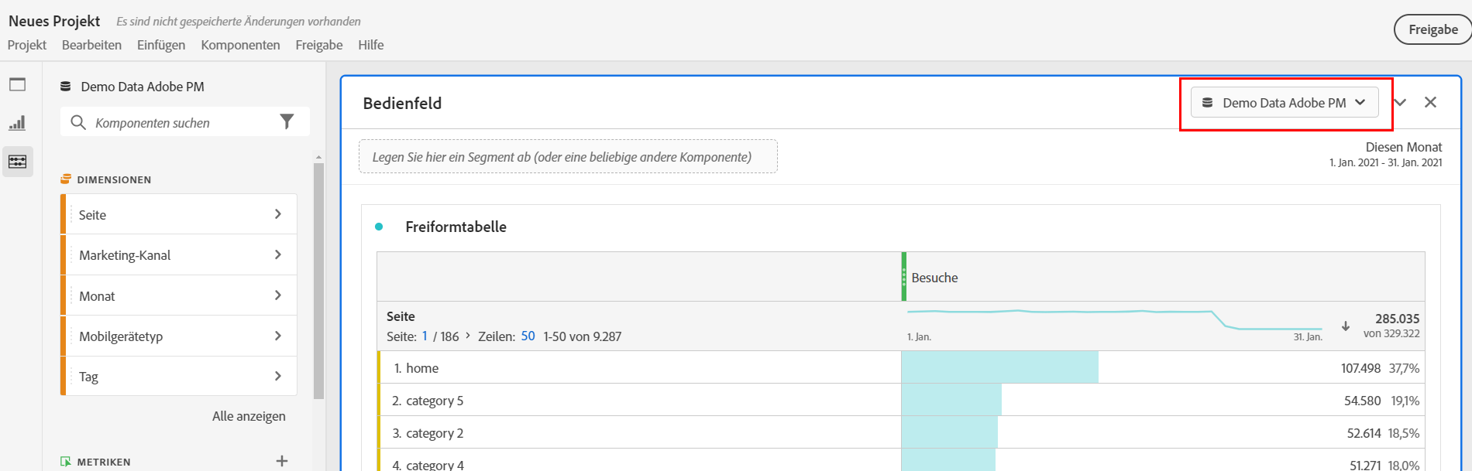
Task: Open the Komponenten menu
Action: pyautogui.click(x=240, y=45)
